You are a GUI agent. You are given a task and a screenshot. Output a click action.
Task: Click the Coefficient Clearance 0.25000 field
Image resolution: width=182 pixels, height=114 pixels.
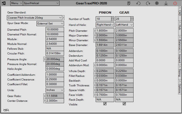pyautogui.click(x=55, y=80)
